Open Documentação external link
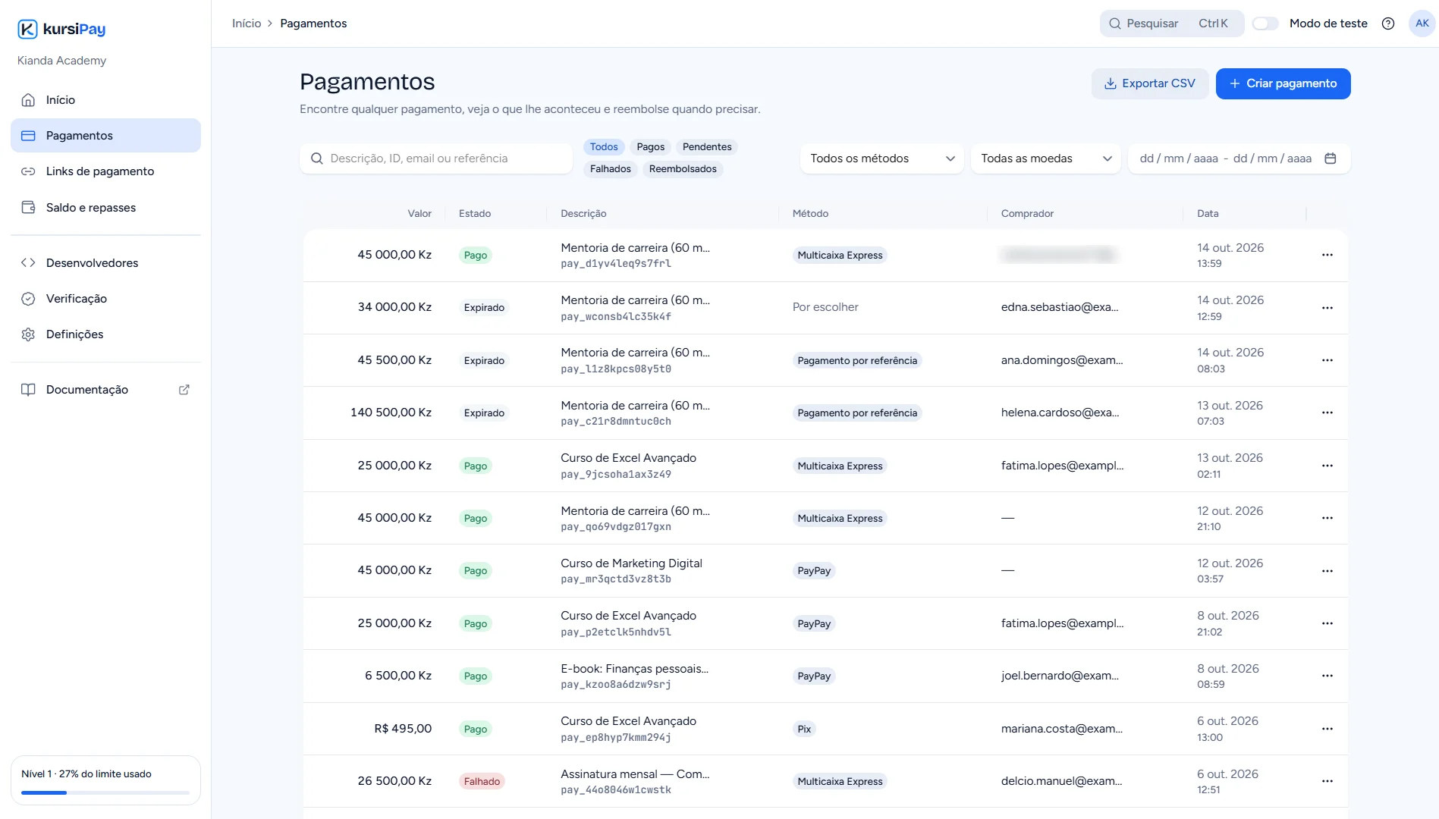This screenshot has height=819, width=1439. click(105, 390)
